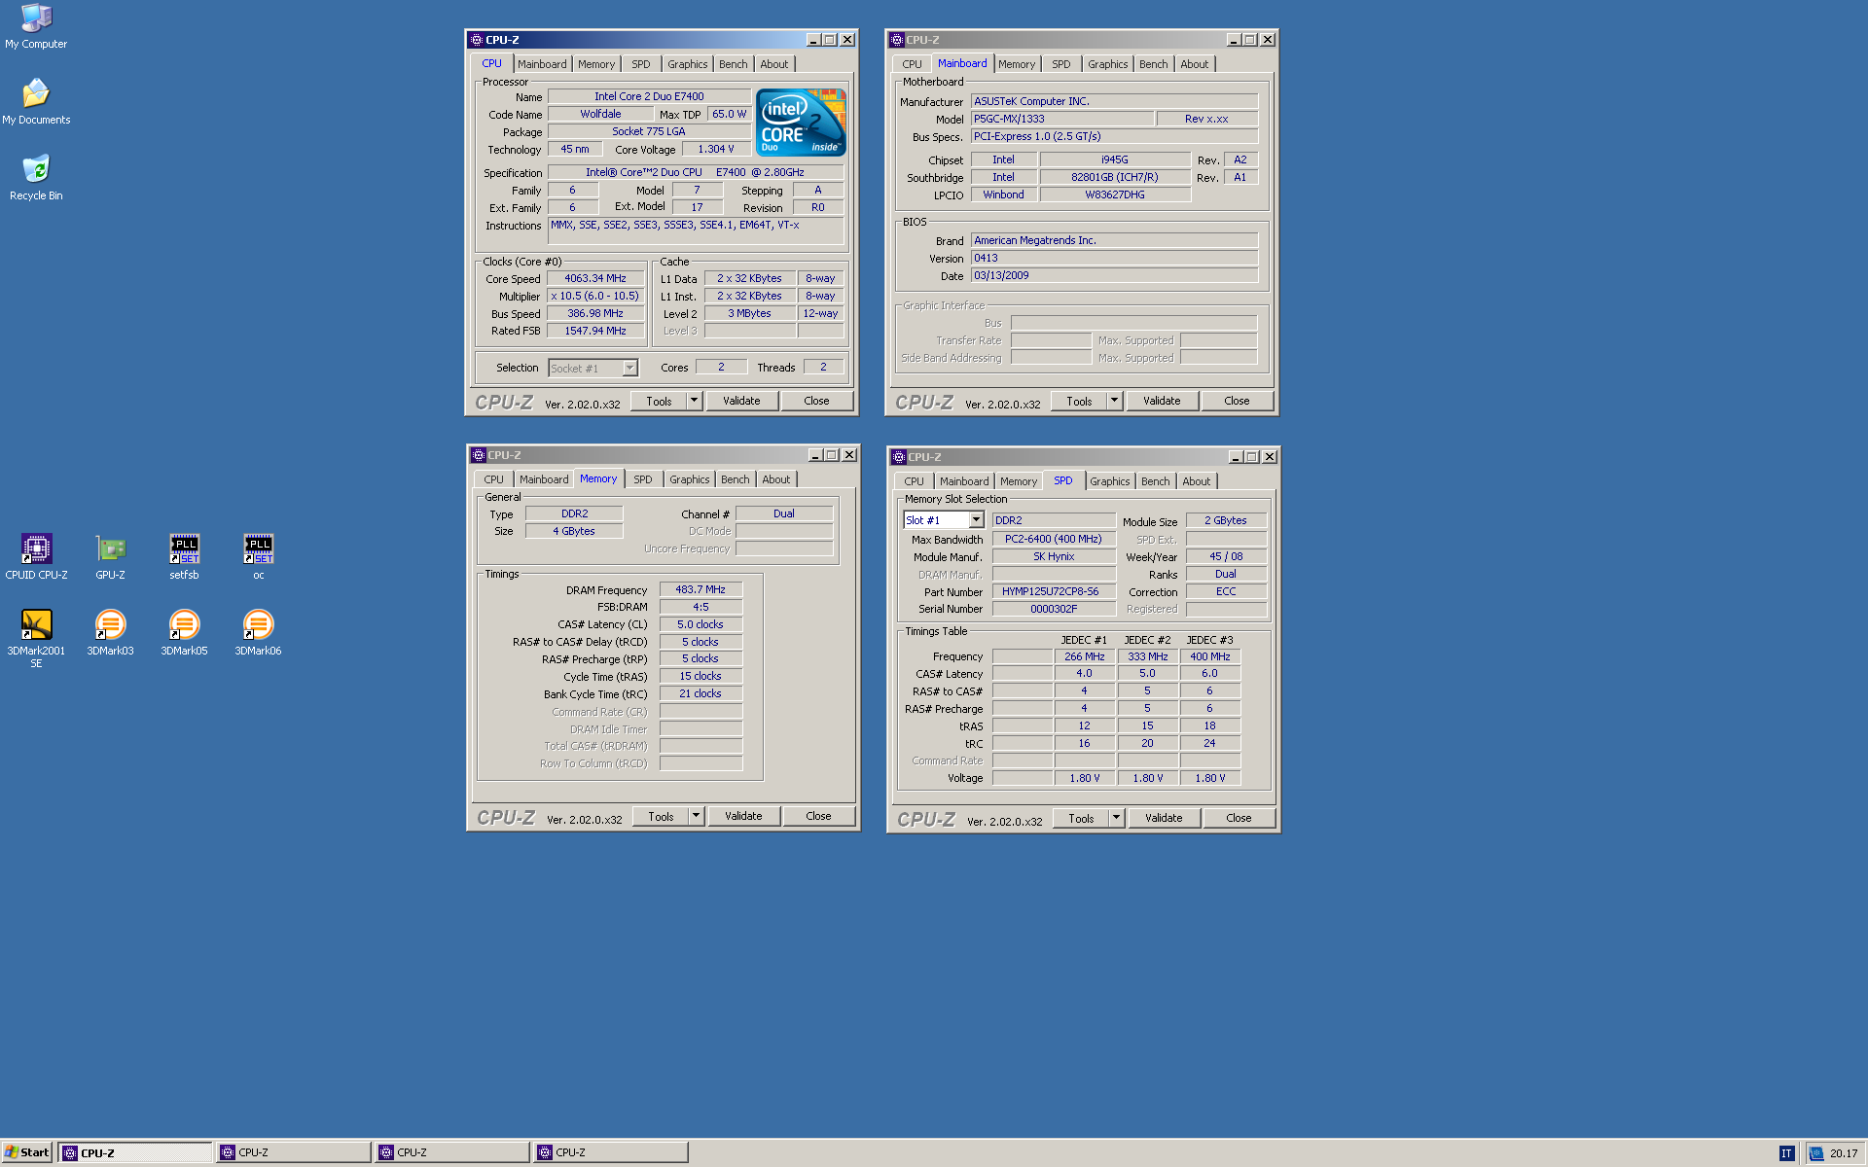
Task: Open Slot #1 dropdown in SPD window
Action: coord(976,520)
